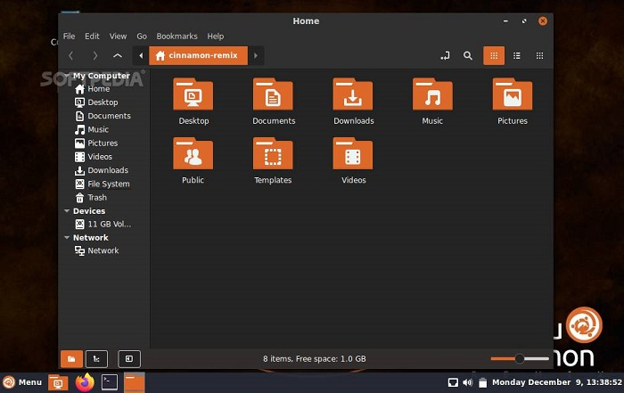
Task: Open the View menu
Action: pos(118,37)
